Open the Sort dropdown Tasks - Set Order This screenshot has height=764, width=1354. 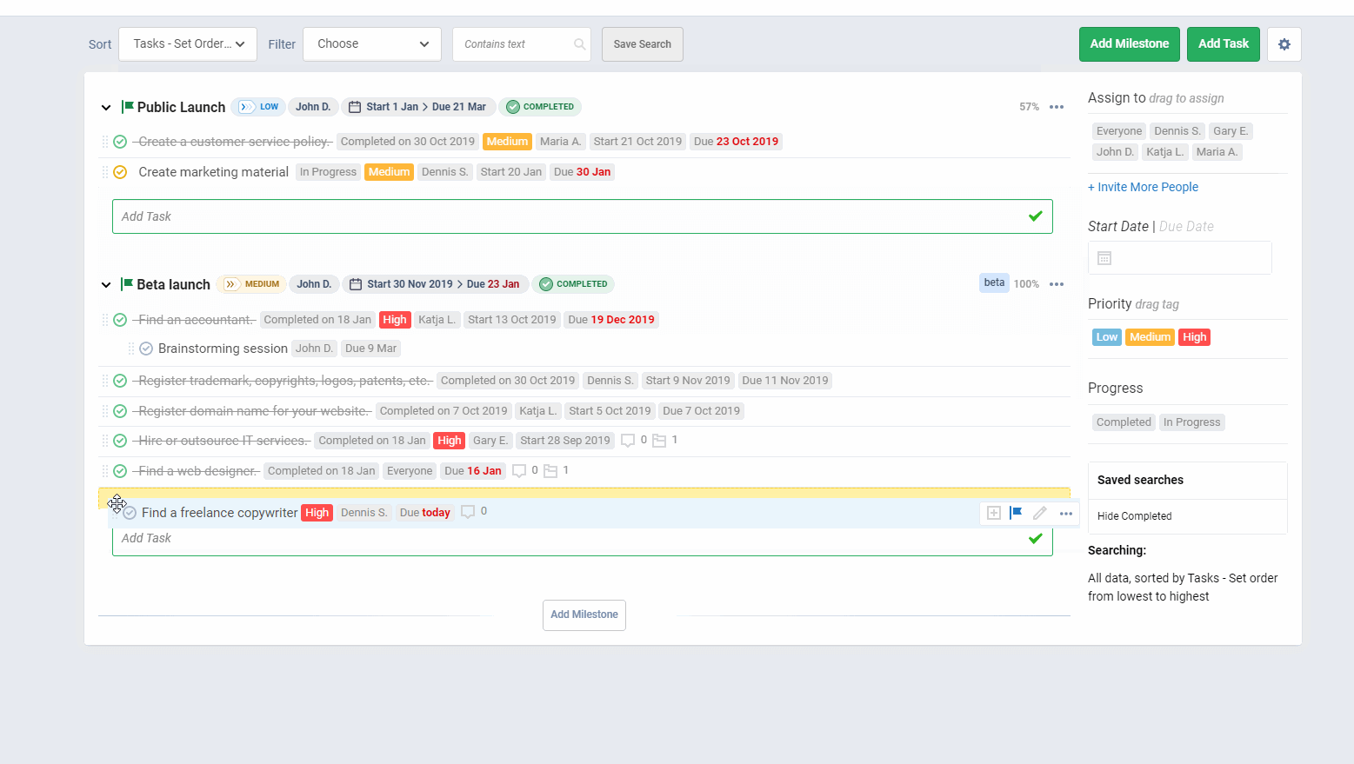[x=188, y=44]
